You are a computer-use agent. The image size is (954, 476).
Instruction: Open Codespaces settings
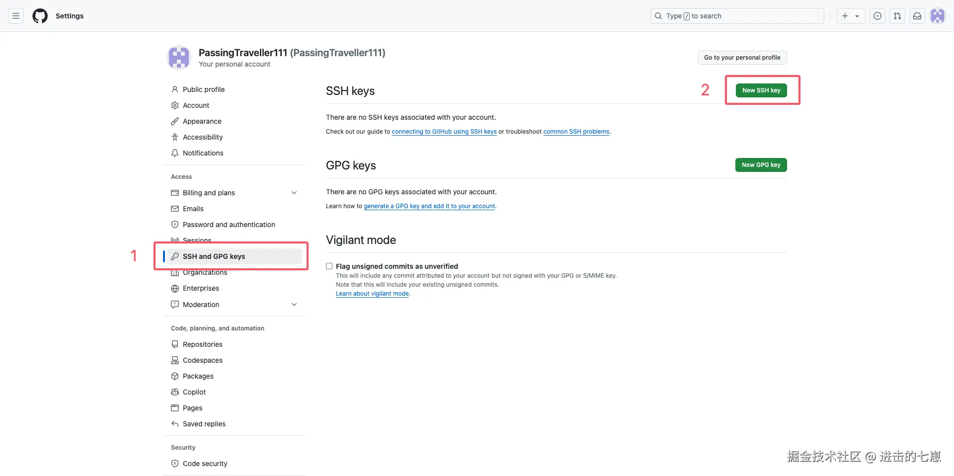pyautogui.click(x=203, y=360)
